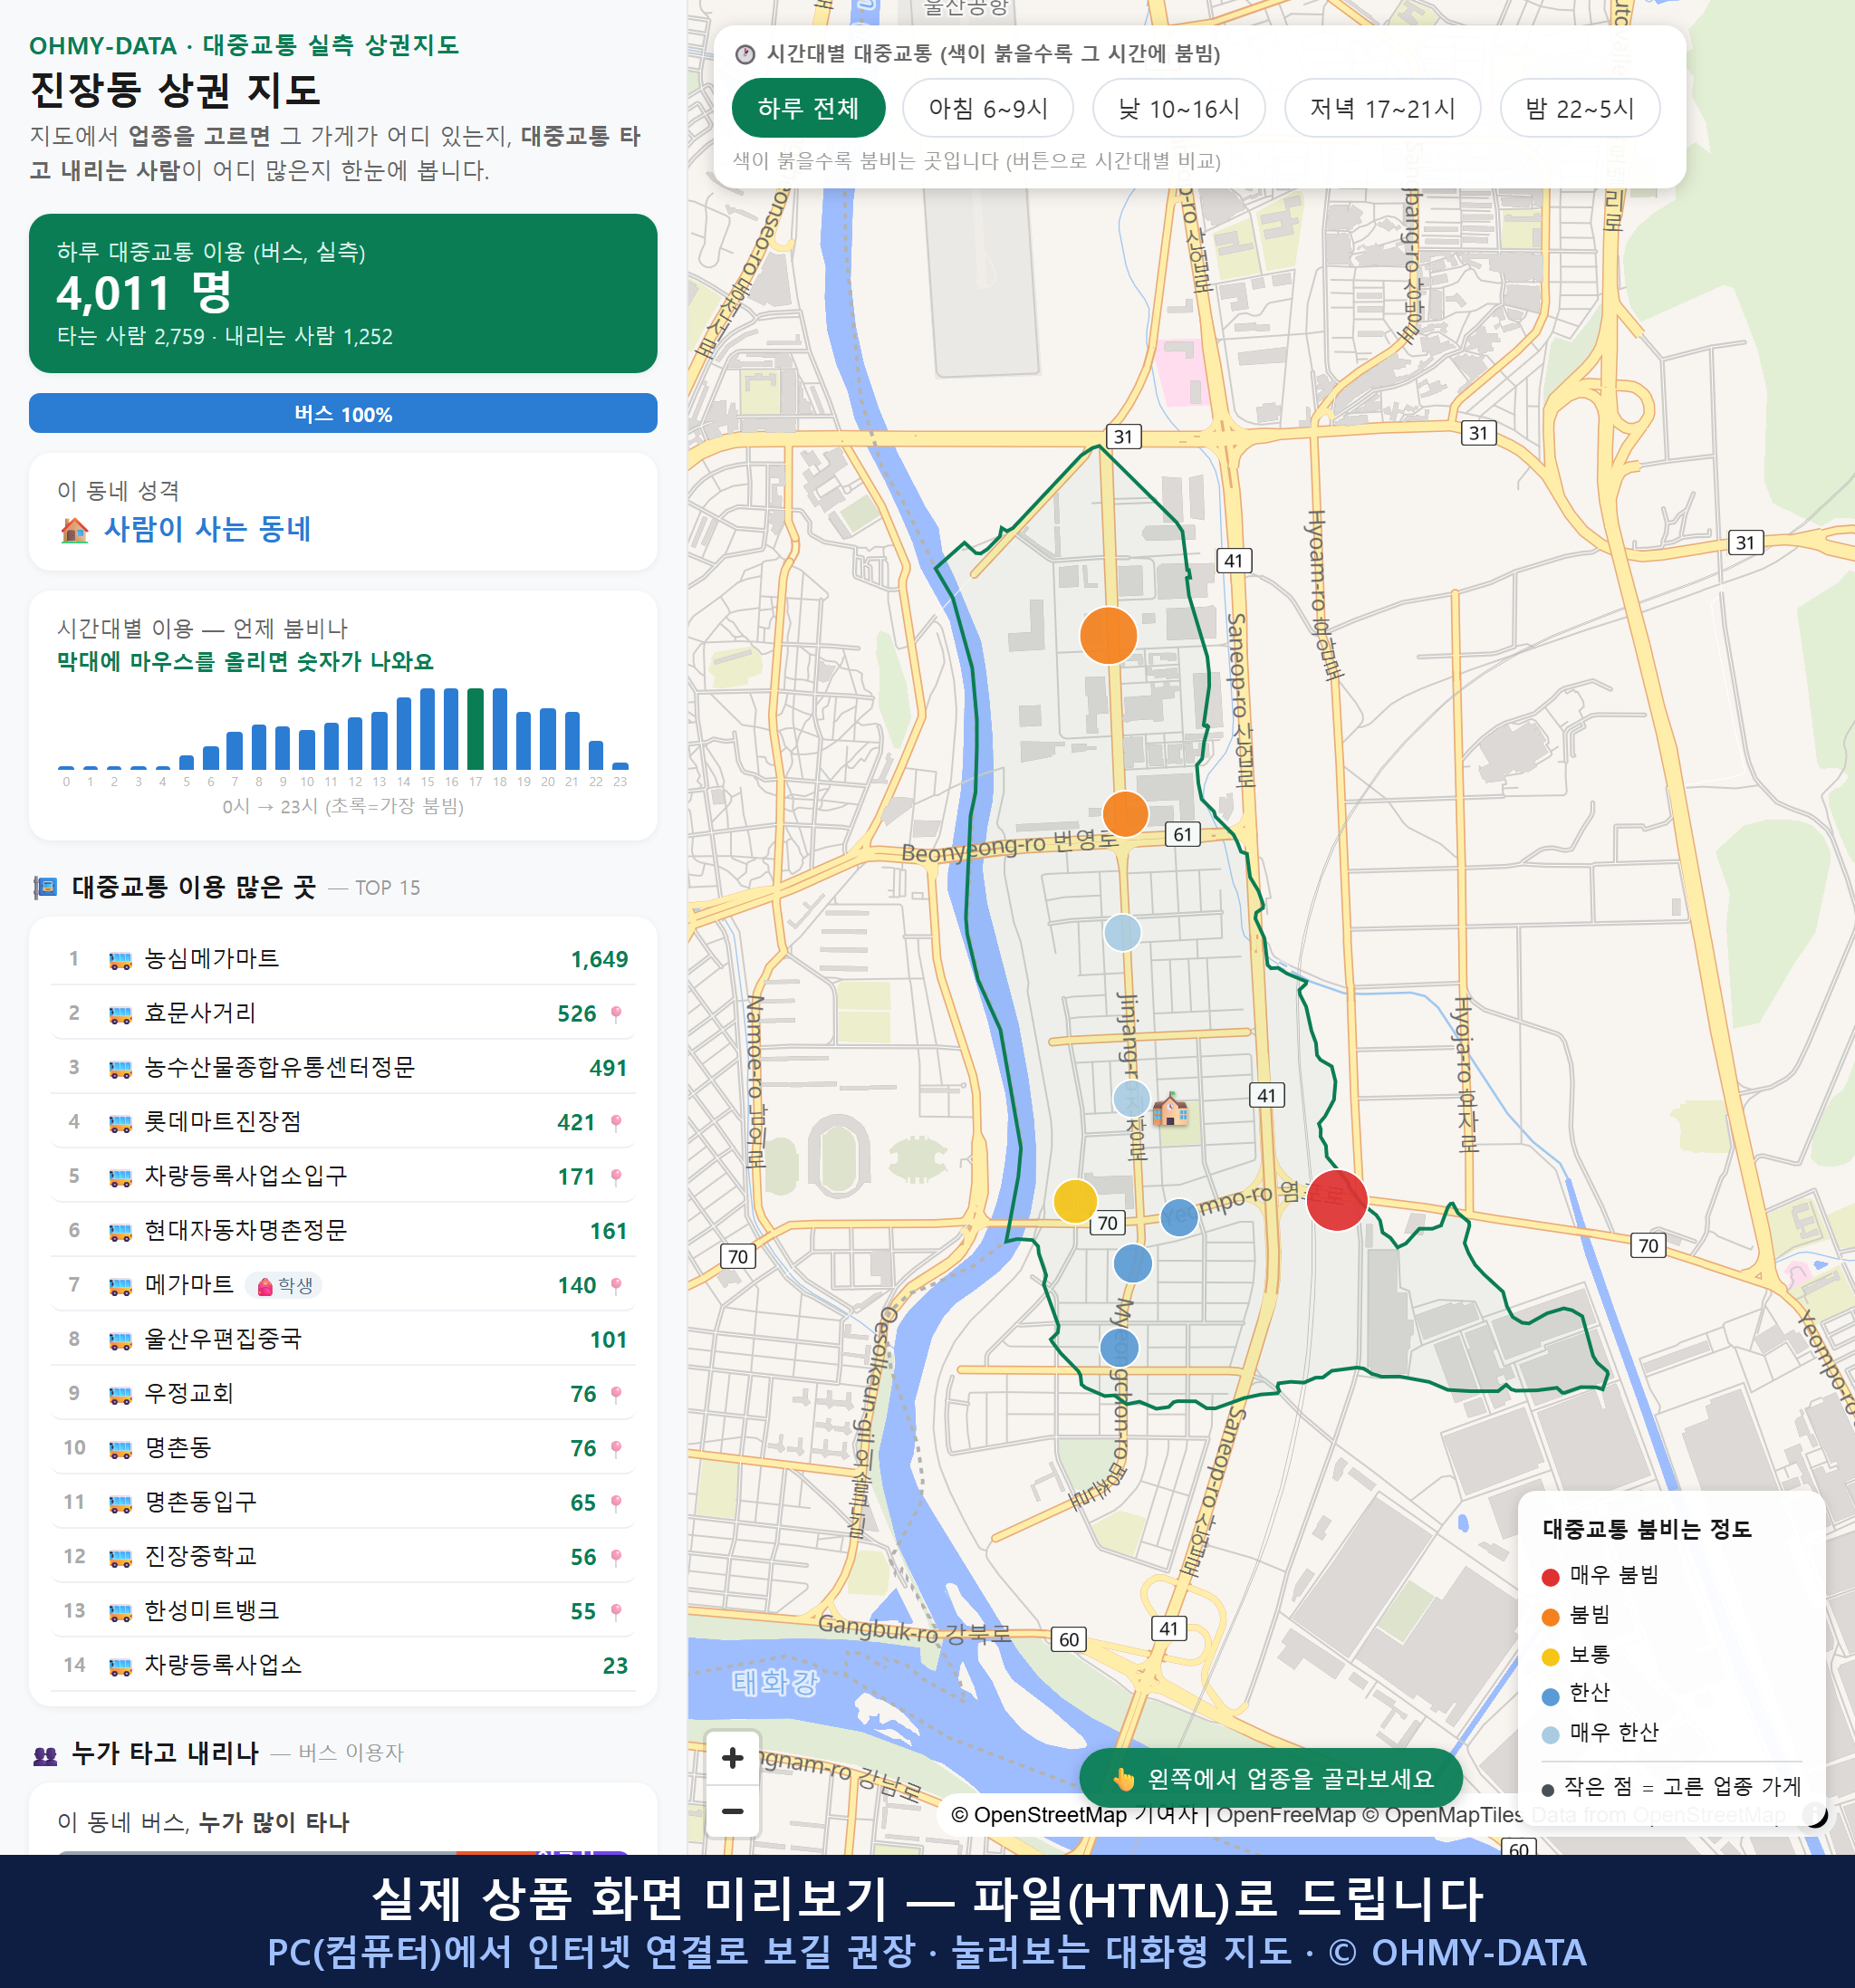Click the pin icon beside 롯데마트진장점

click(x=616, y=1123)
